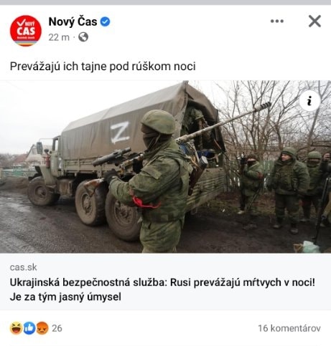
Task: Click the post caption 'Prevážajú ich tajne pod rúškom noci'
Action: [x=103, y=67]
